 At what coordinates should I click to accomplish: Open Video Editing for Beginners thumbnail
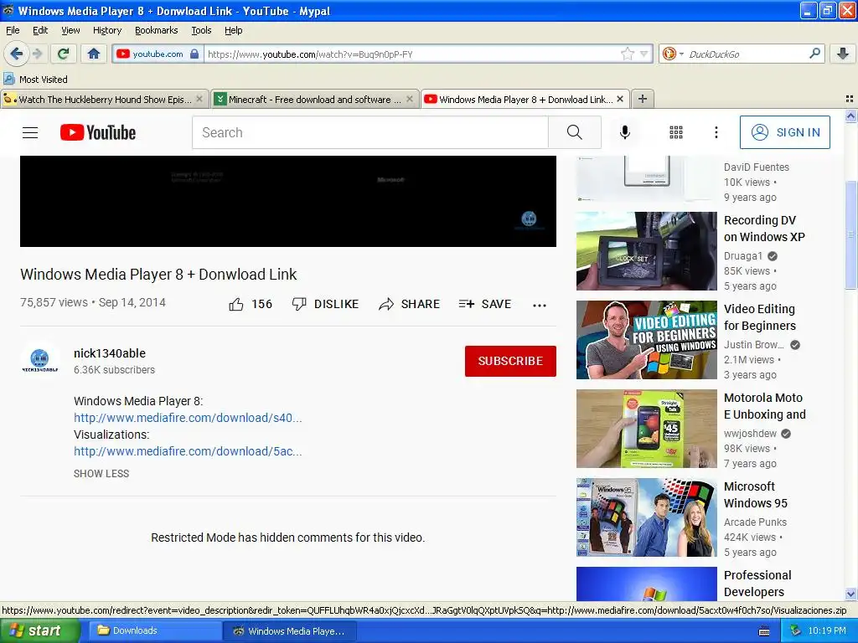[x=646, y=340]
